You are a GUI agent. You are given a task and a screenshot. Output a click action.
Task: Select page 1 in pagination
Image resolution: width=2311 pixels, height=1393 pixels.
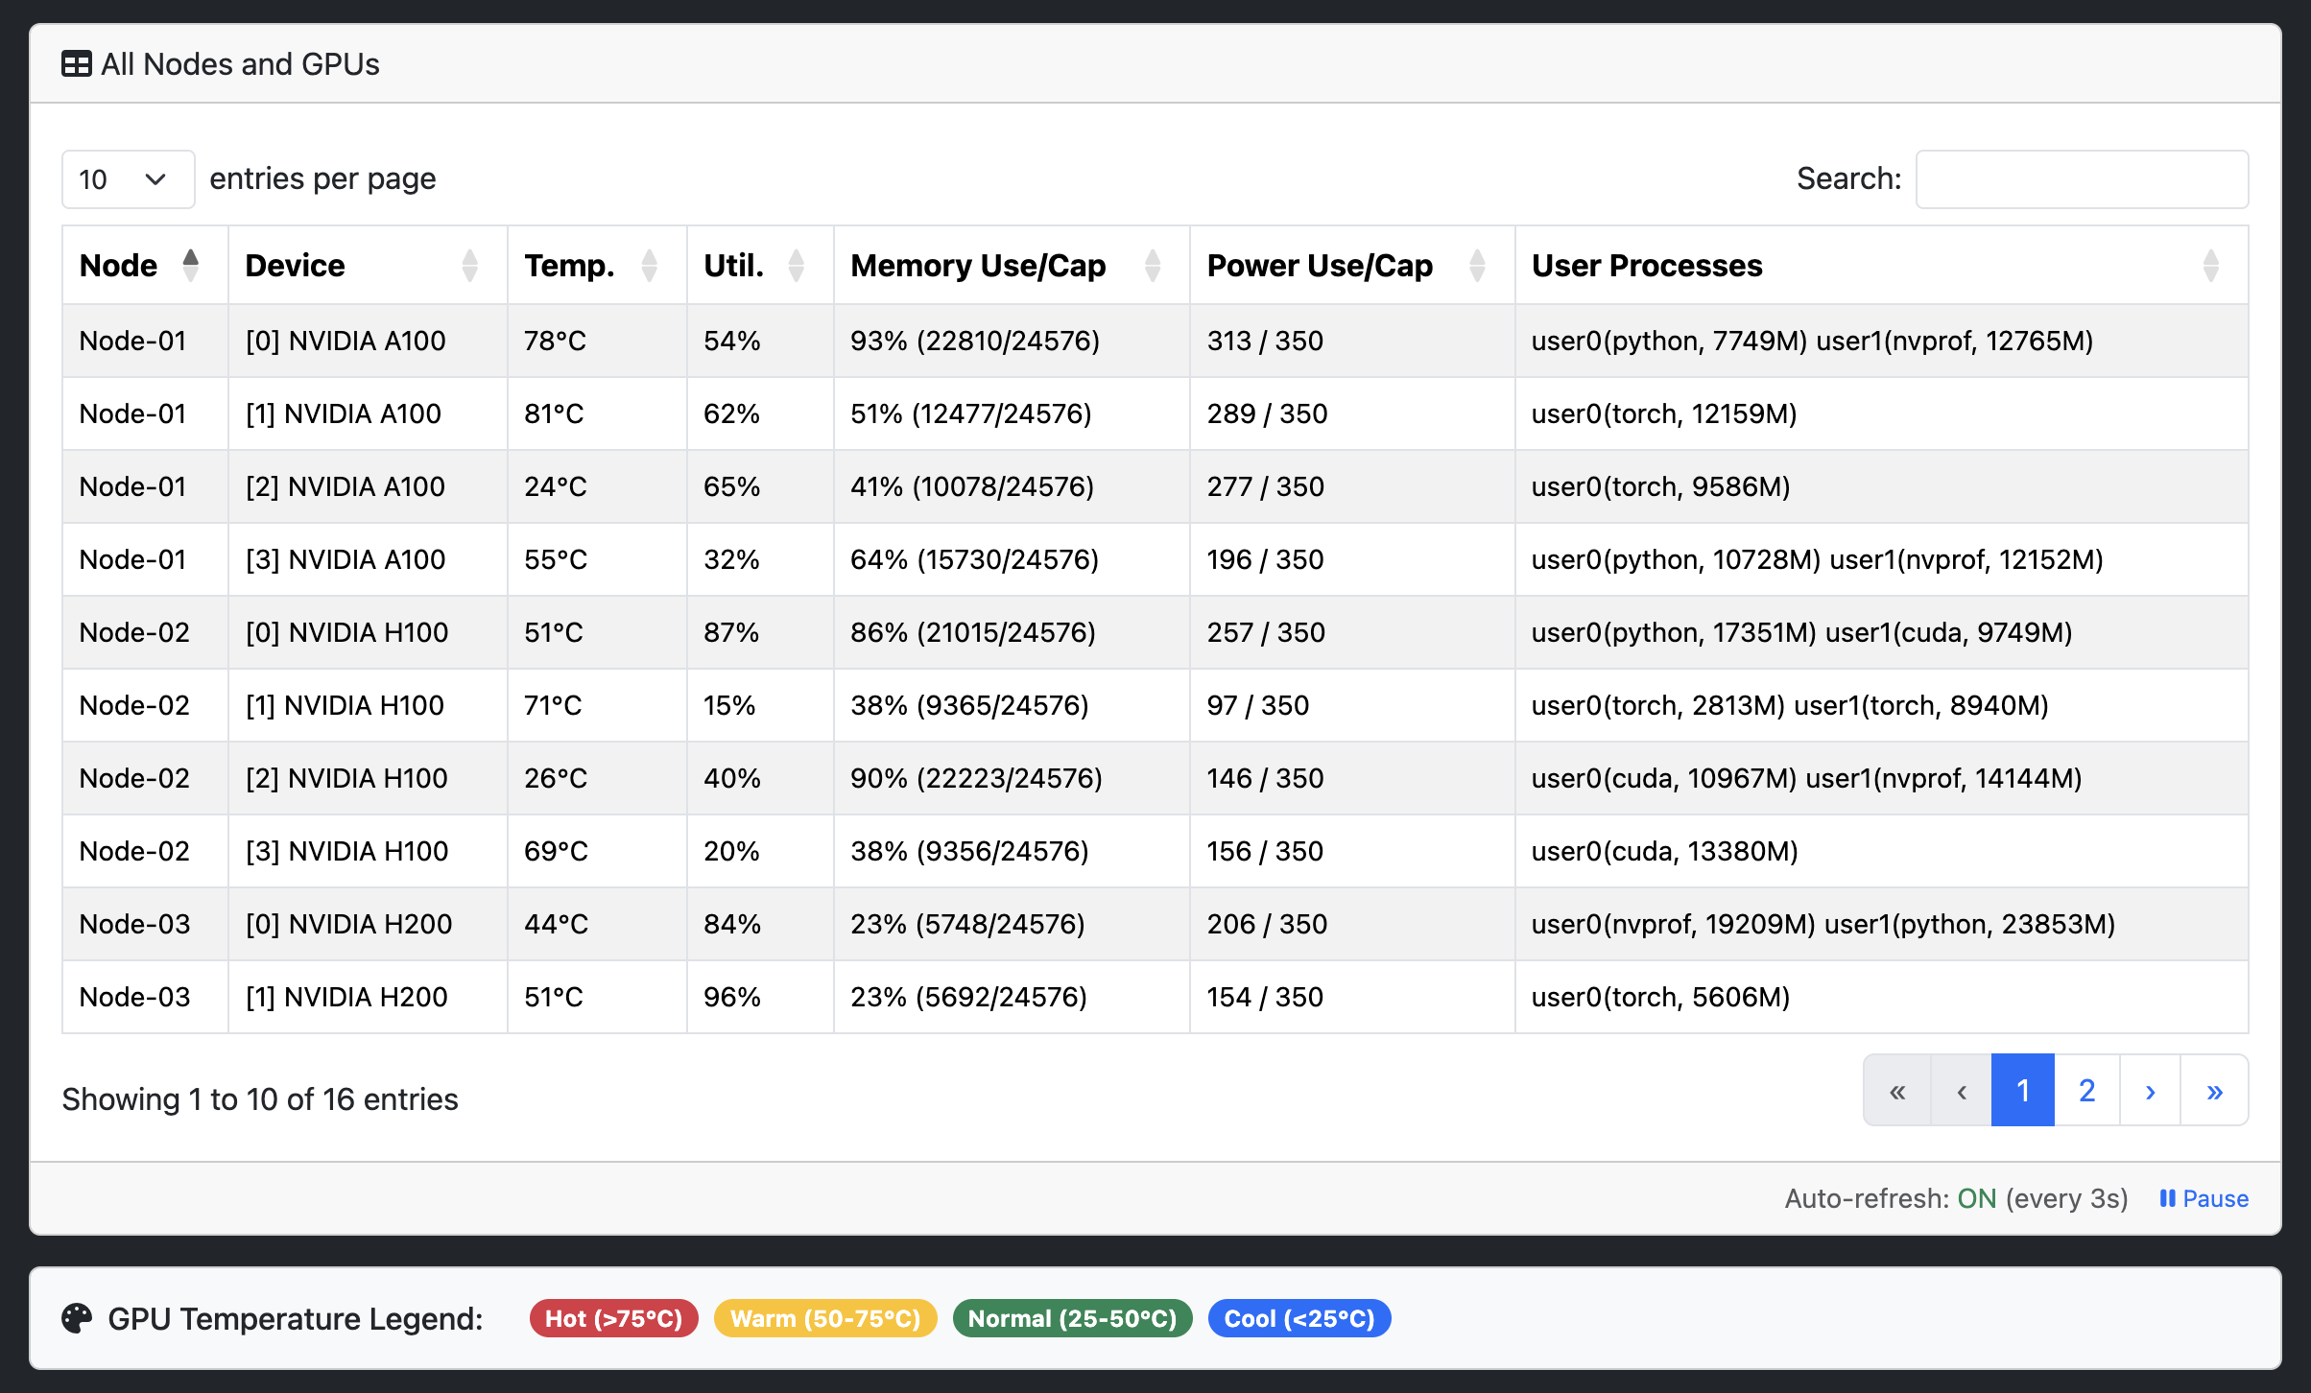click(x=2023, y=1091)
